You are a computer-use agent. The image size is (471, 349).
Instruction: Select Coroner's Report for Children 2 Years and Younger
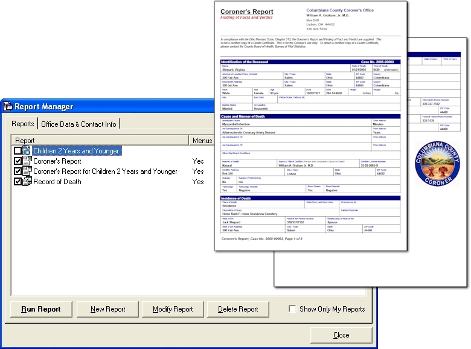(105, 171)
